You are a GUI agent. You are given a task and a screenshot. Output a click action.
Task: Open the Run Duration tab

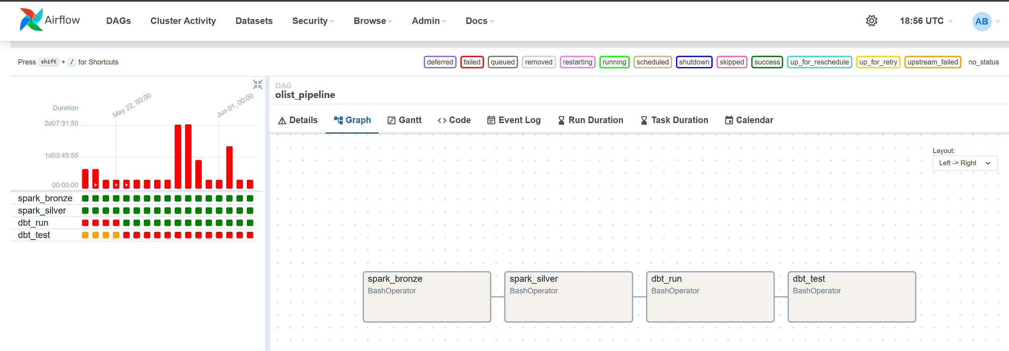[590, 120]
